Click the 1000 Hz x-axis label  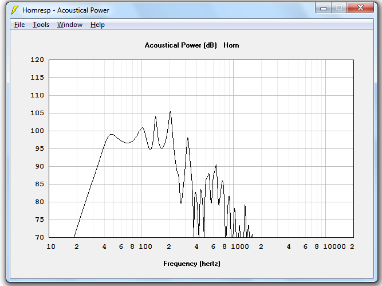(240, 247)
